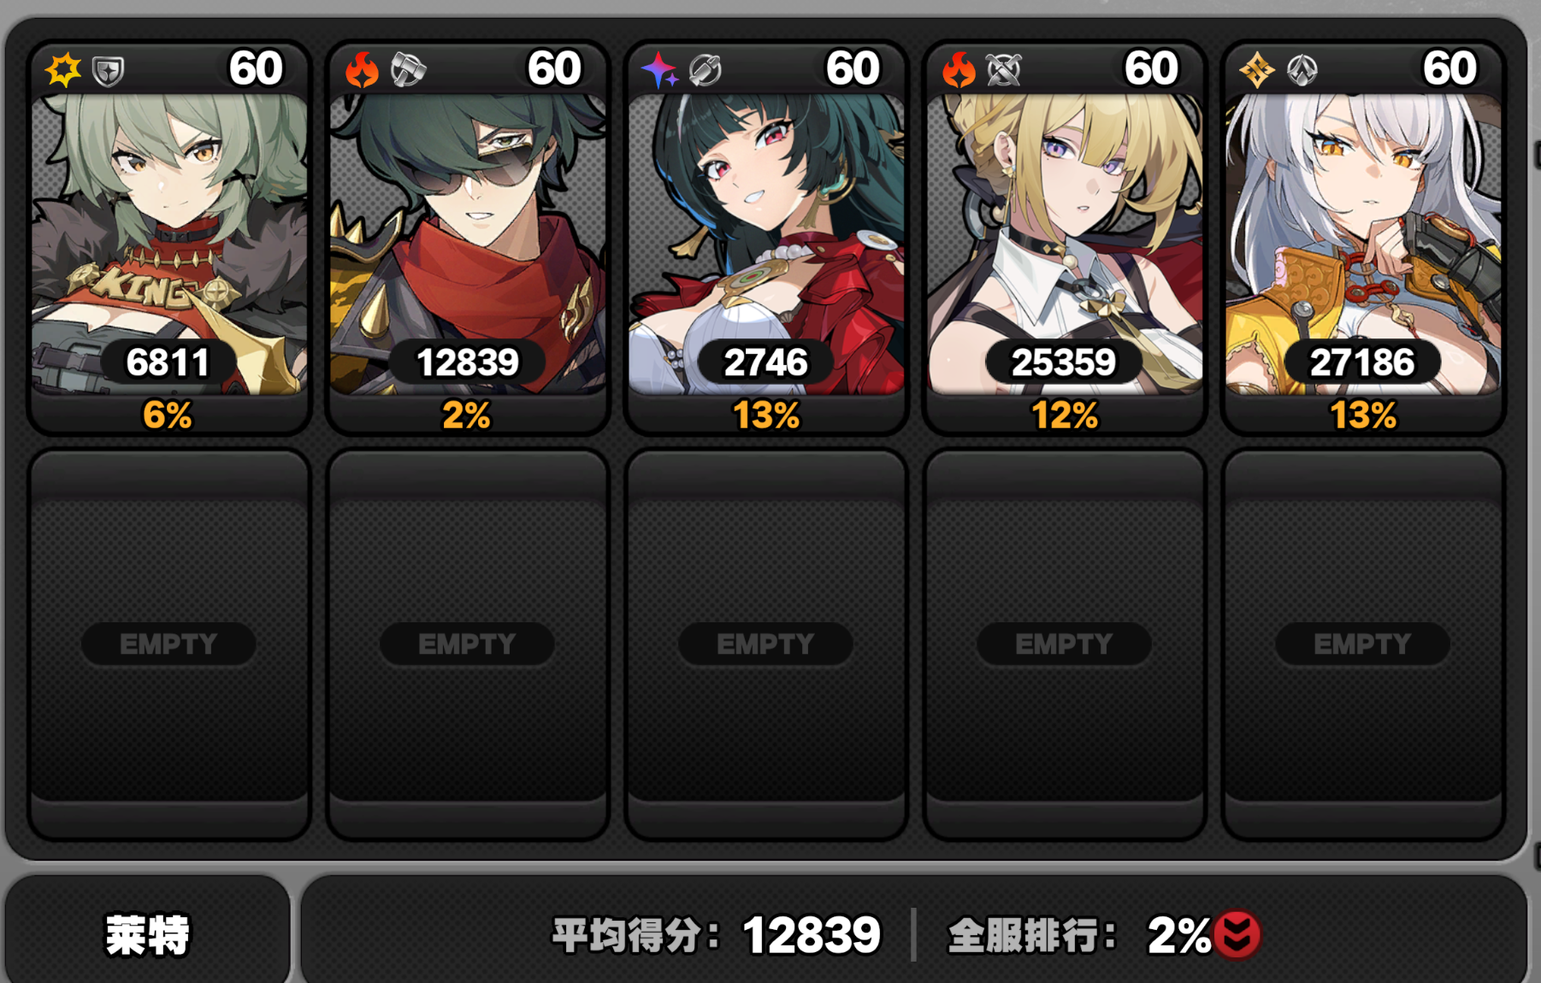Select the 莱特 character name button
This screenshot has height=983, width=1541.
(x=147, y=934)
